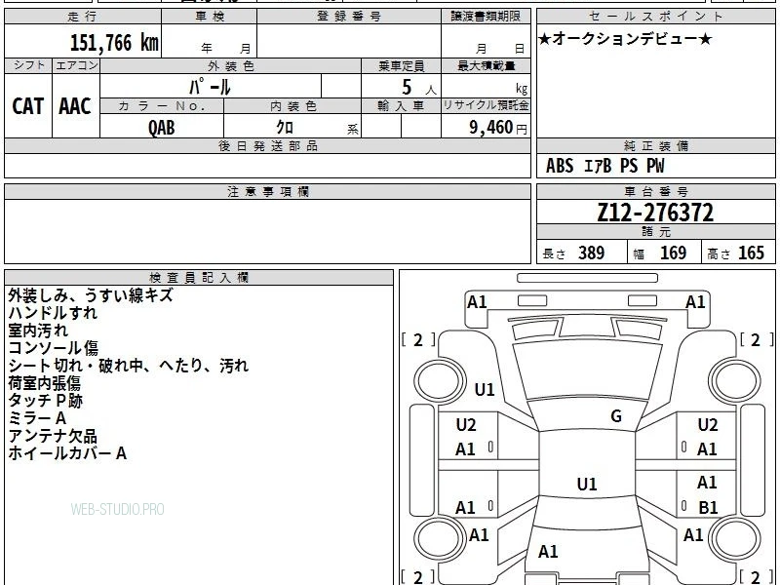Select equipment list ABS エアB PS PW

pos(605,166)
